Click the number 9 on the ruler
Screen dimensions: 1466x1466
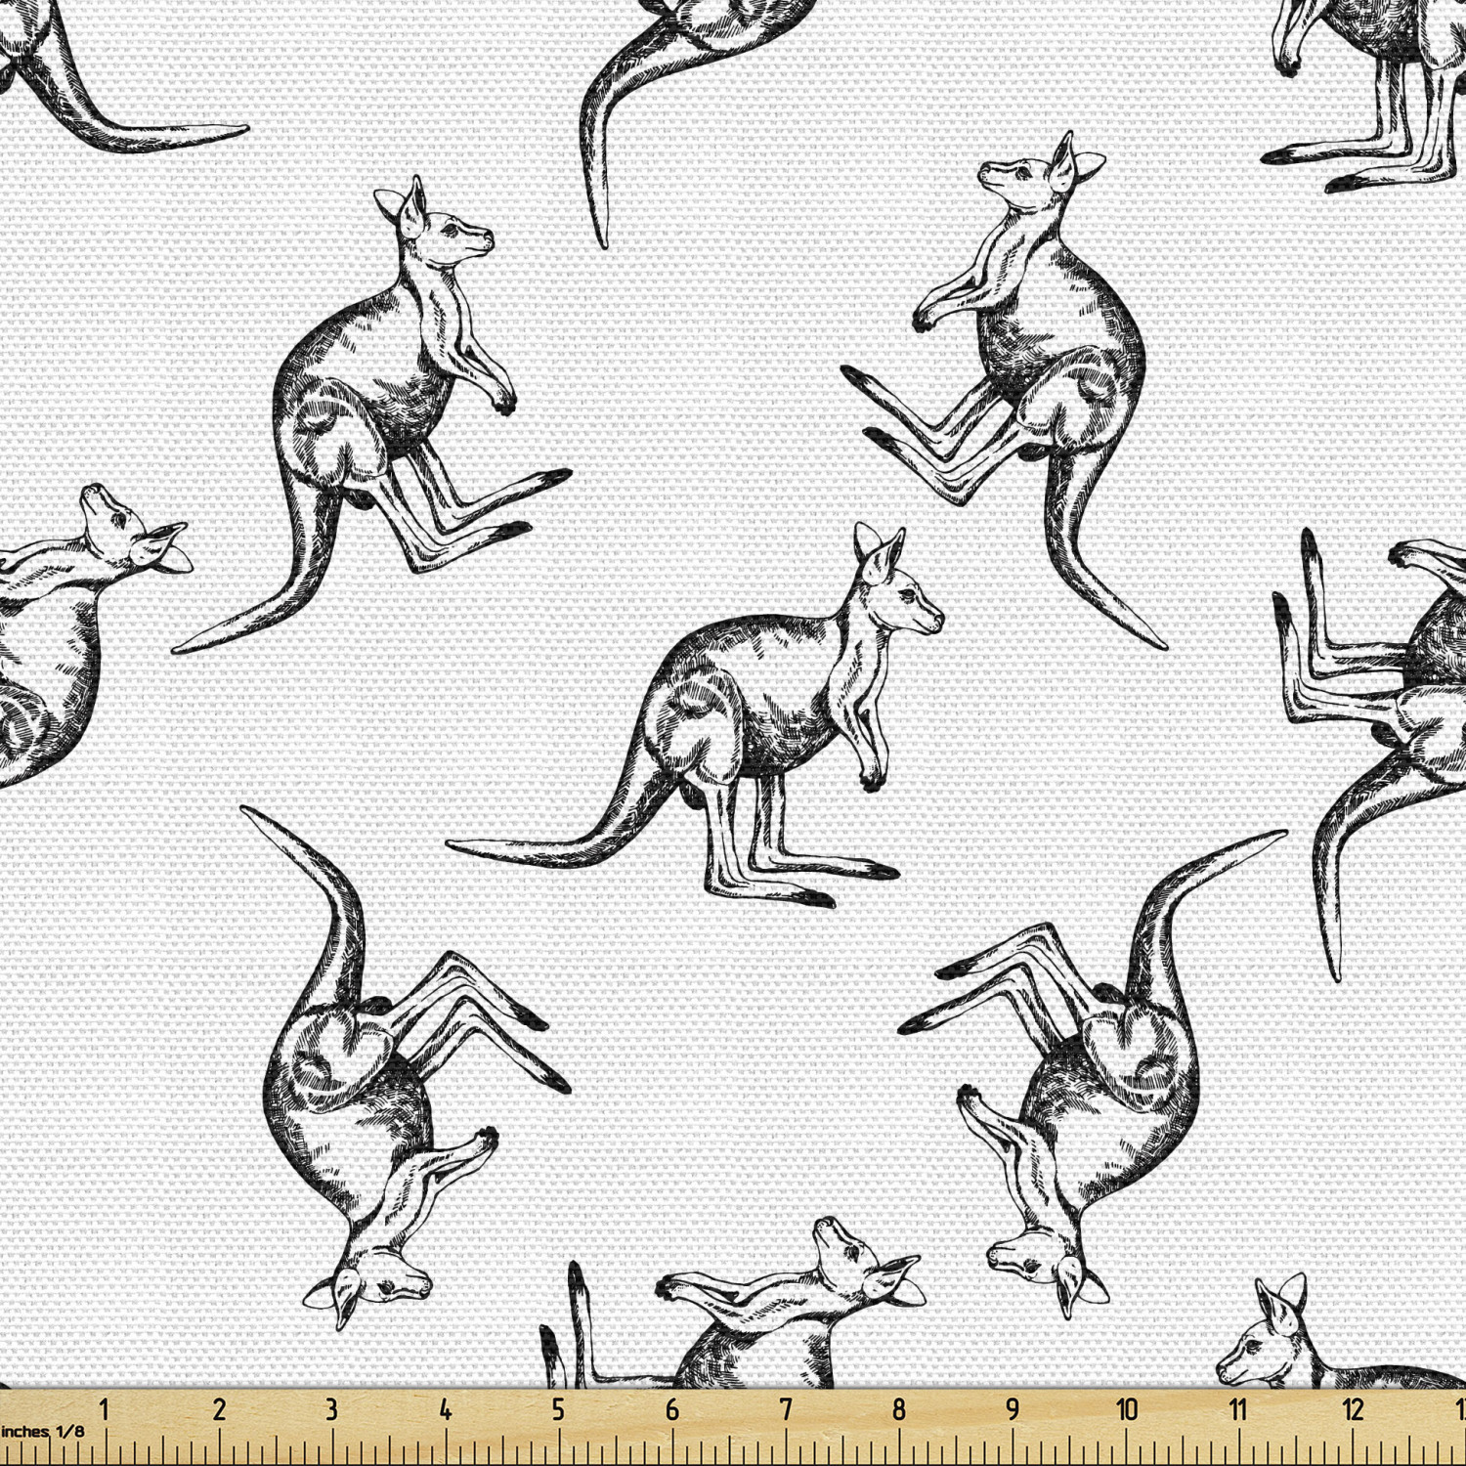[x=1013, y=1409]
